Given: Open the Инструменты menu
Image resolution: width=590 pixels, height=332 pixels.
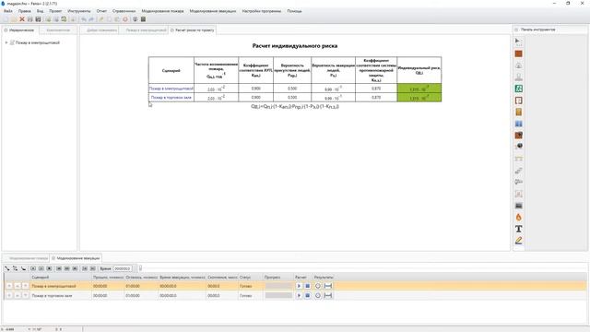Looking at the screenshot, I should (79, 11).
